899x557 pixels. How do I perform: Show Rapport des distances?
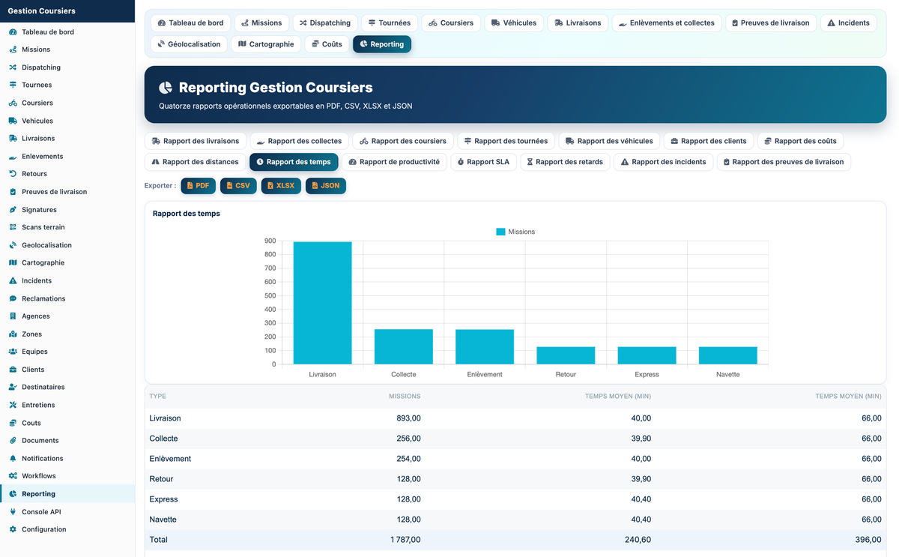pyautogui.click(x=196, y=162)
